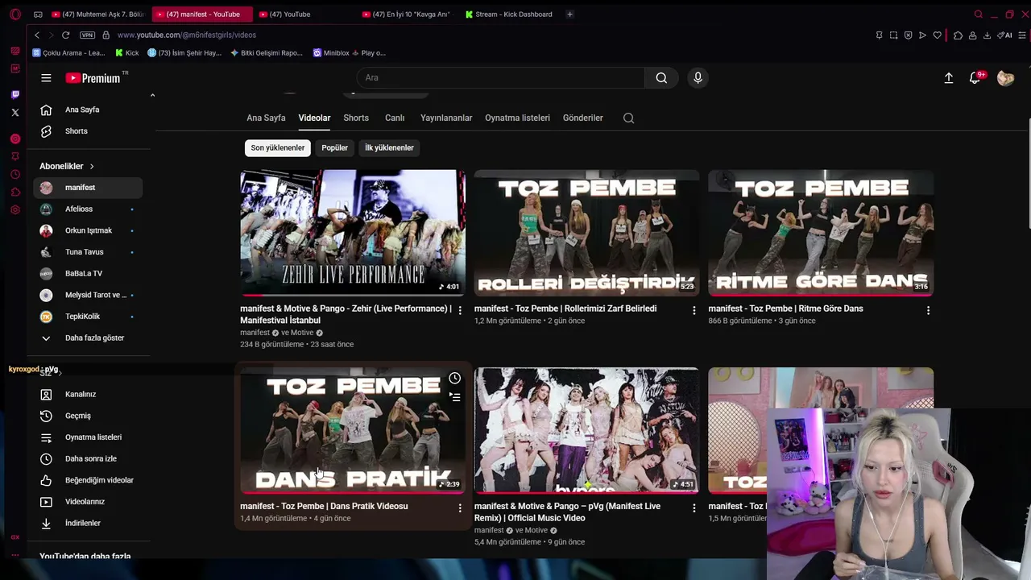This screenshot has width=1031, height=580.
Task: Open Opera sidebar settings gear
Action: tap(15, 209)
